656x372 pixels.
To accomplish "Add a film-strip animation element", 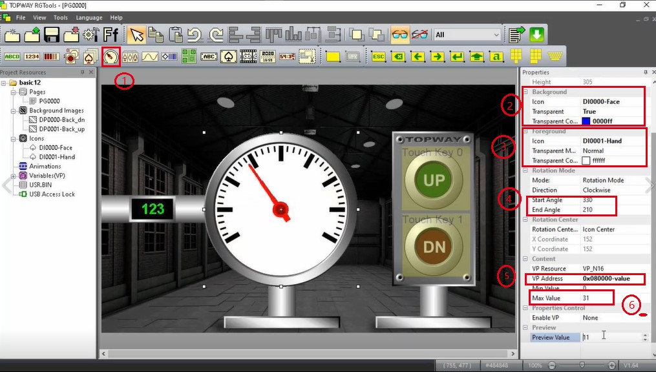I will pos(248,56).
